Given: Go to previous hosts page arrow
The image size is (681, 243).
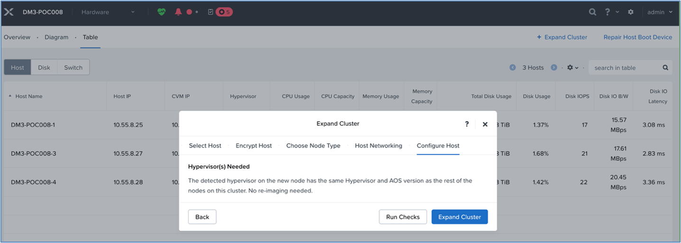Looking at the screenshot, I should (513, 67).
